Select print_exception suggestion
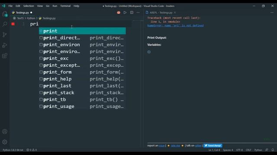The width and height of the screenshot is (277, 155). [82, 65]
